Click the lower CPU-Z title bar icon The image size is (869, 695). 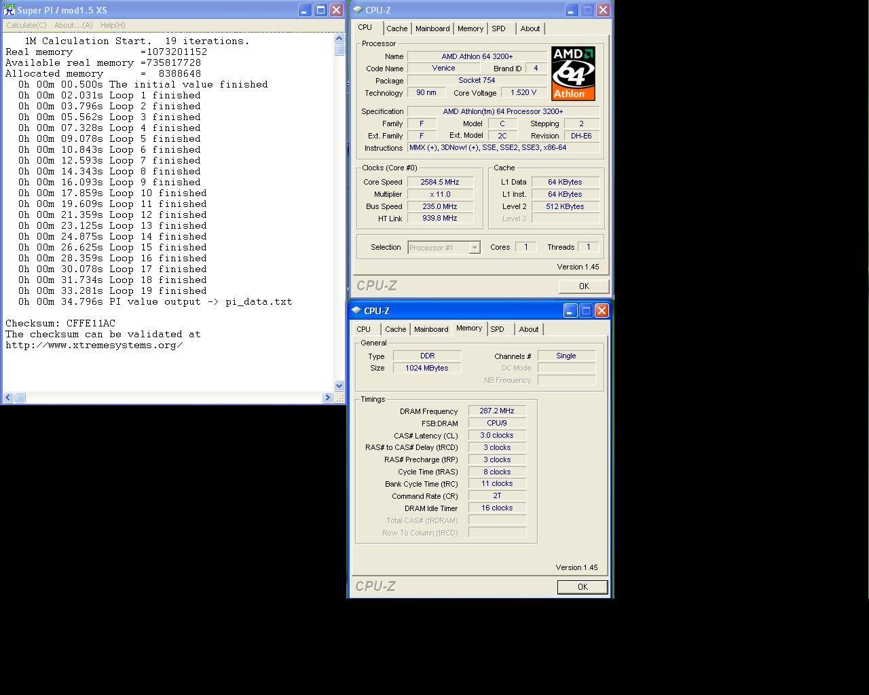pyautogui.click(x=356, y=311)
